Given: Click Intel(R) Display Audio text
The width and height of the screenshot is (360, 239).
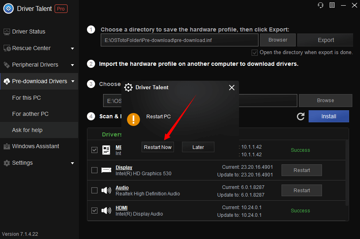Looking at the screenshot, I should tap(139, 214).
